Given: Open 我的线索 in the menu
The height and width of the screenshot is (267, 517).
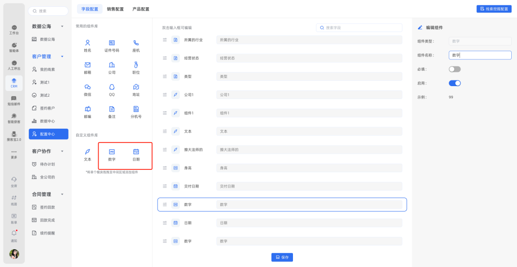Looking at the screenshot, I should pos(47,69).
